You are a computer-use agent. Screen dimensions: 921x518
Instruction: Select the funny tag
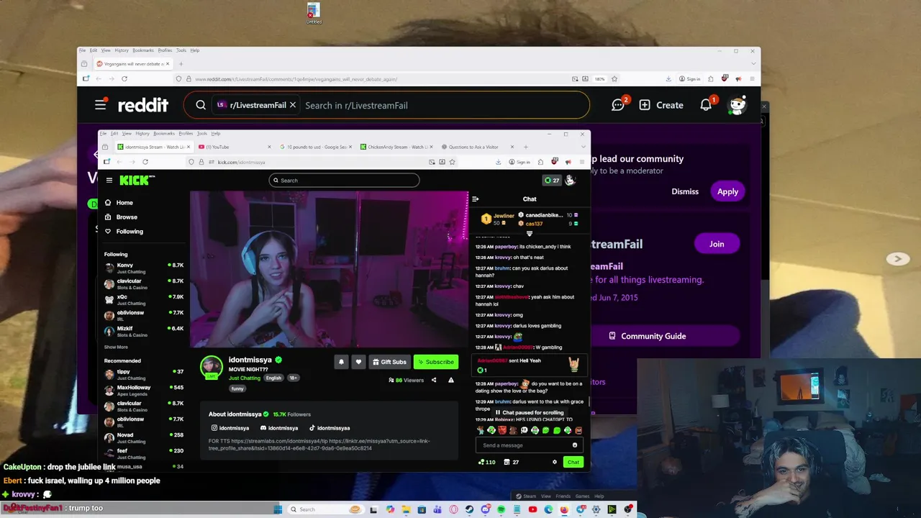tap(237, 388)
